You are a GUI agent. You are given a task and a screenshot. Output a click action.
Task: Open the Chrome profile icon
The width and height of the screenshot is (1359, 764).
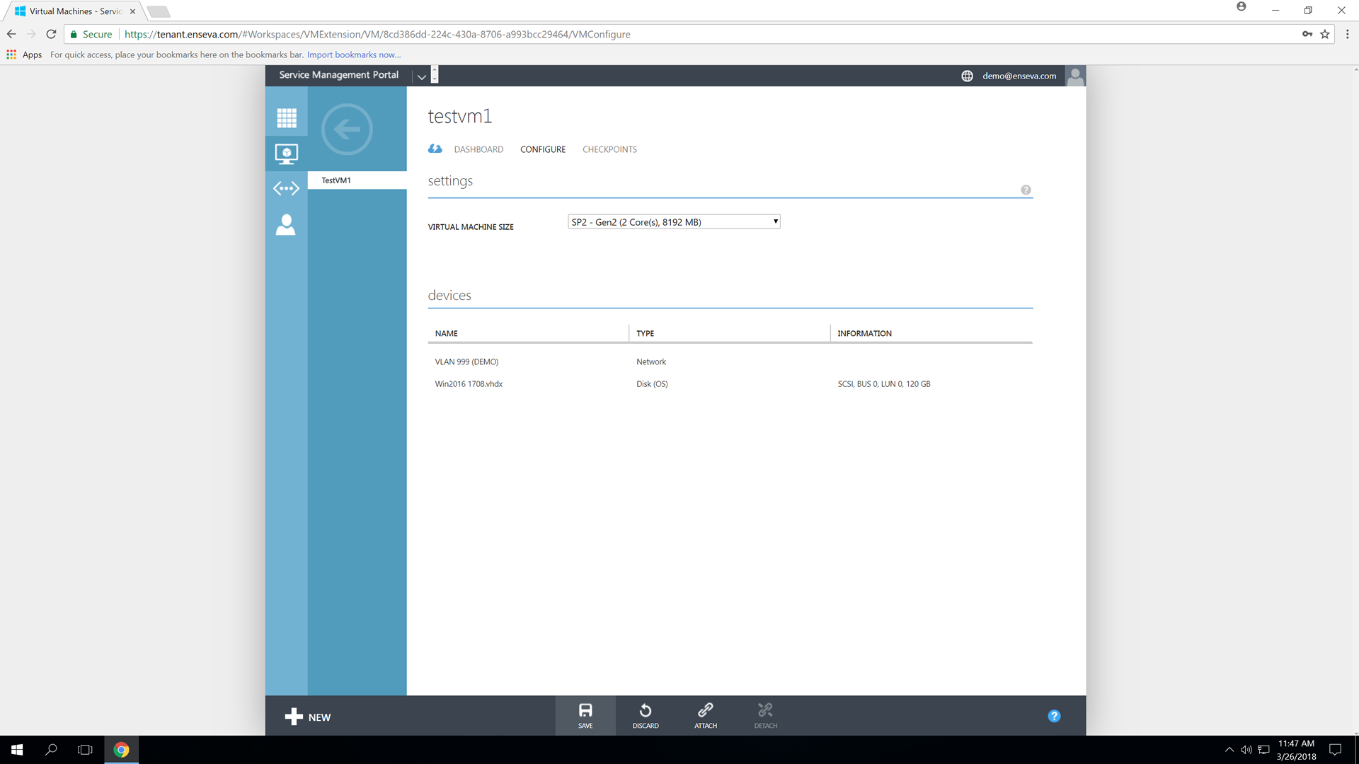click(1241, 6)
